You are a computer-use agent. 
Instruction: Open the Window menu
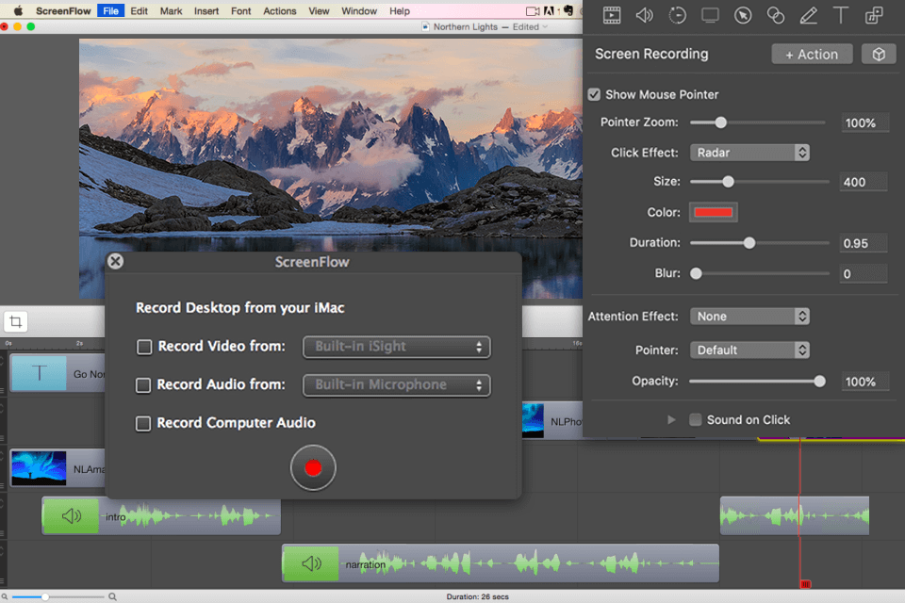tap(358, 10)
